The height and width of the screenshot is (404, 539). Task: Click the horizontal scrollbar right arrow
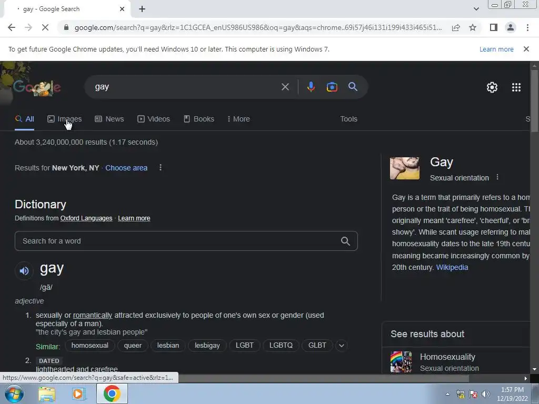click(525, 379)
